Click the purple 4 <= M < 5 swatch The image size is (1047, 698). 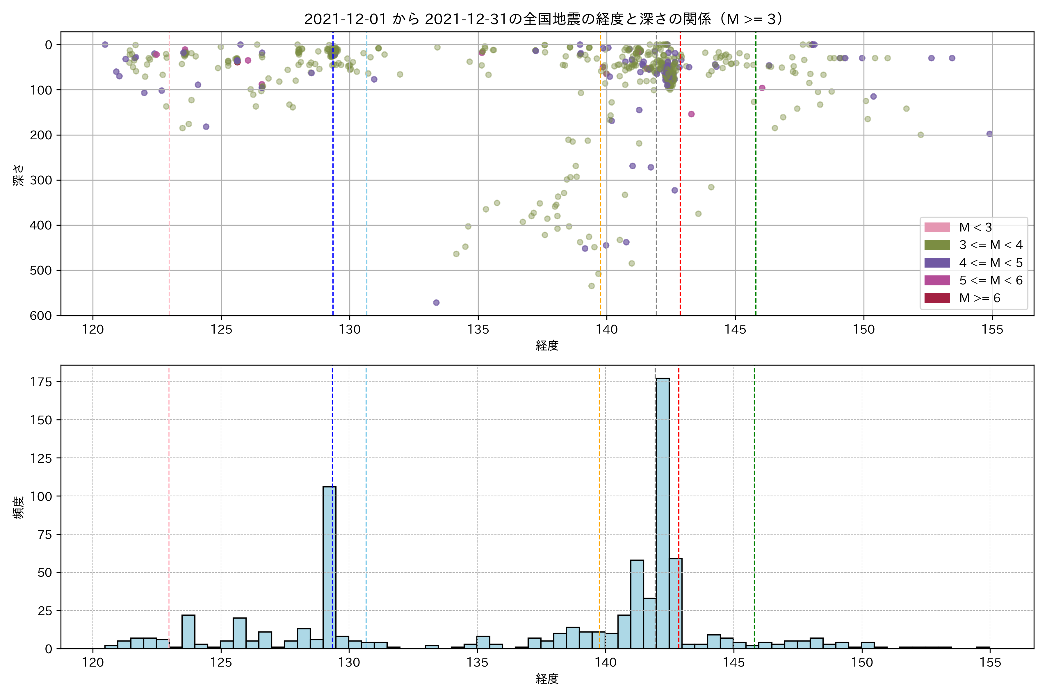point(936,263)
